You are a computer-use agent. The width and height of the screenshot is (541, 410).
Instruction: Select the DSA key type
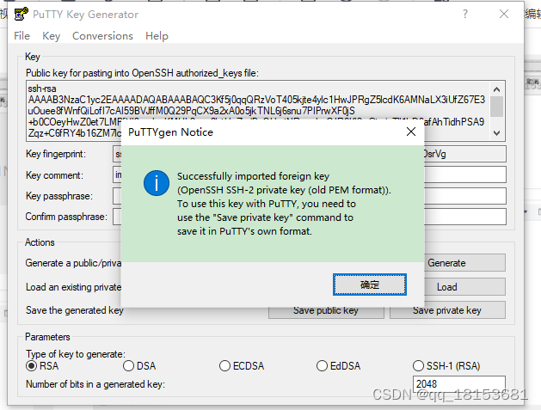pyautogui.click(x=139, y=366)
